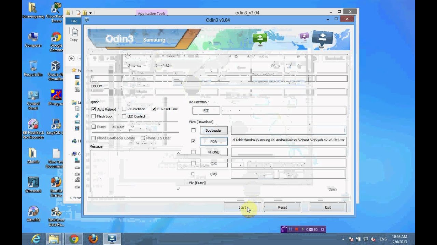Uncheck the PDA file checkbox
Image resolution: width=437 pixels, height=245 pixels.
tap(194, 141)
